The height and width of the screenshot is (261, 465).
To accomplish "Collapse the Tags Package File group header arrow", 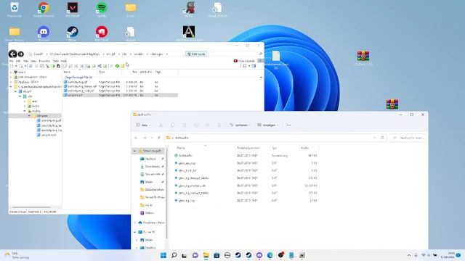I will pyautogui.click(x=261, y=78).
